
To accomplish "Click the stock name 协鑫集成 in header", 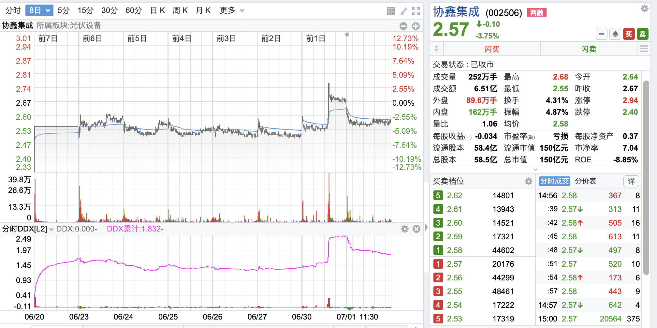I will (x=456, y=12).
